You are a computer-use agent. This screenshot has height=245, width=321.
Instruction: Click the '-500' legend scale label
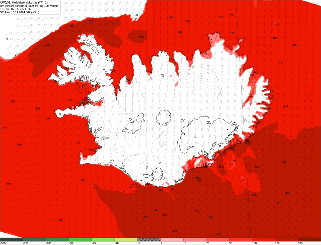[3, 243]
